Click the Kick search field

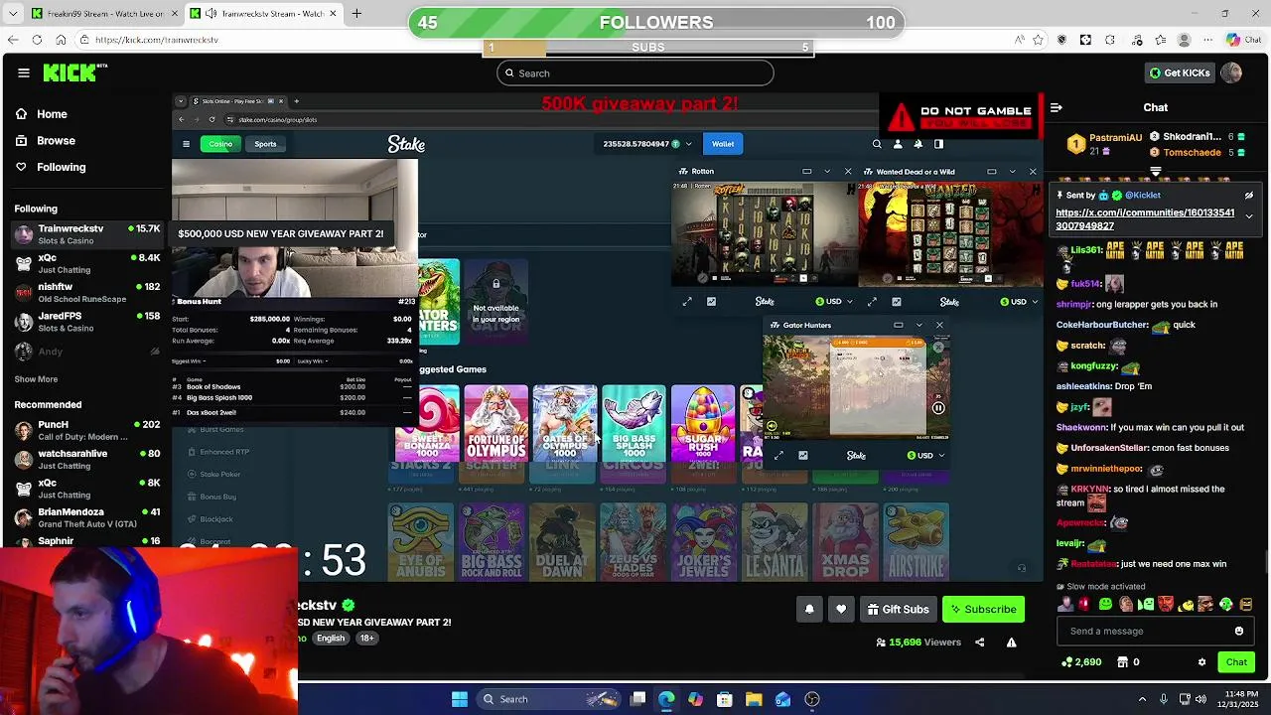[635, 72]
